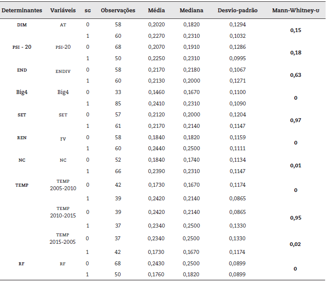The height and width of the screenshot is (282, 326).
Task: Click the TEMP 2015-2005 variable cell
Action: (63, 239)
